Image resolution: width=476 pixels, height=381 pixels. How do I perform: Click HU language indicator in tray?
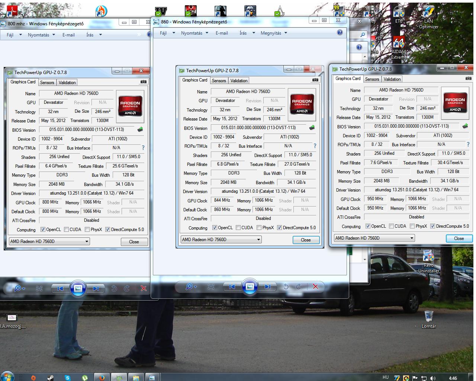[386, 377]
